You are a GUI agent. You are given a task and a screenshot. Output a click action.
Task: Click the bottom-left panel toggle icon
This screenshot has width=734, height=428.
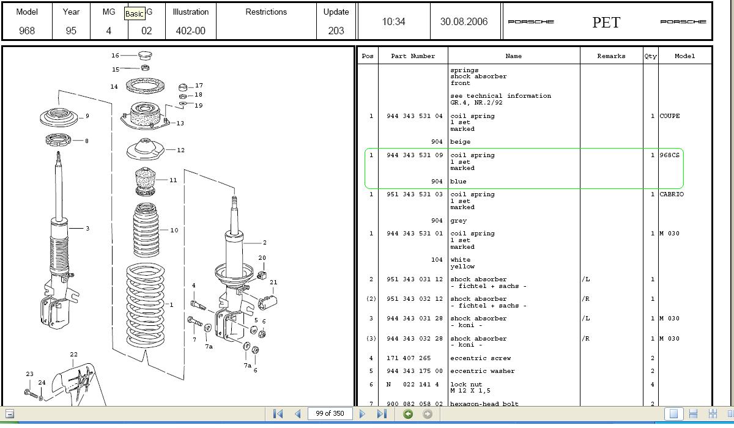(x=9, y=414)
